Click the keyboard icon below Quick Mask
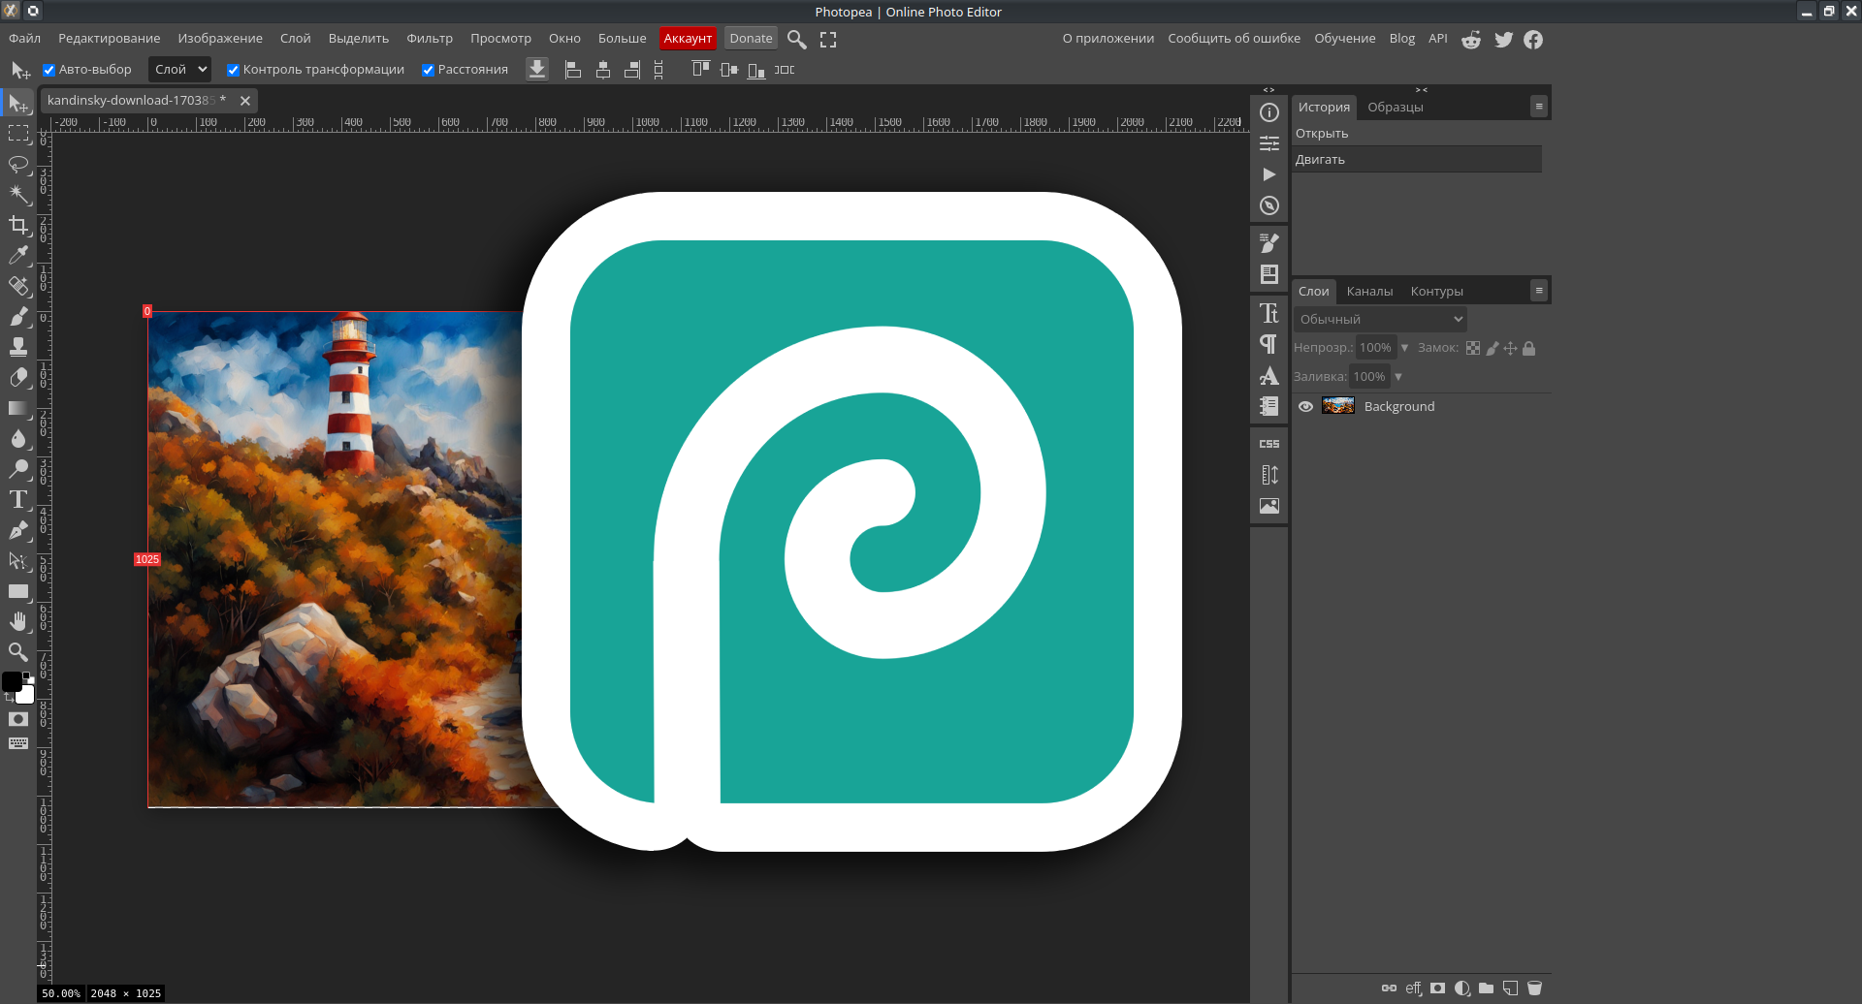The height and width of the screenshot is (1004, 1862). pos(18,743)
